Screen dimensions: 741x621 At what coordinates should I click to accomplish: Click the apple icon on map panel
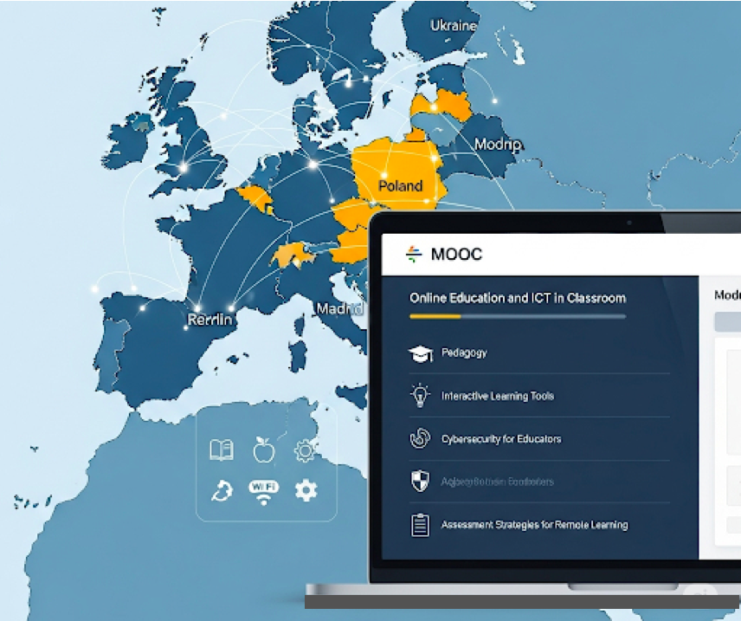263,449
